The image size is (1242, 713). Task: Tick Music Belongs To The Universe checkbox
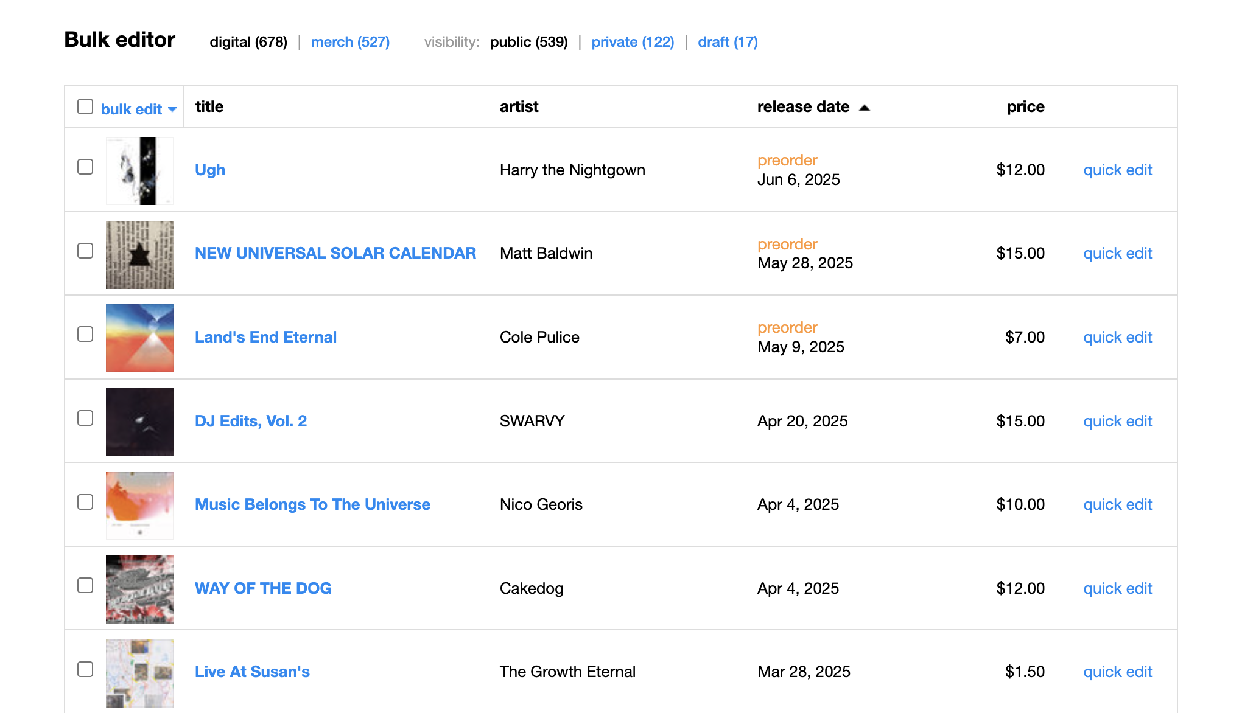coord(85,502)
